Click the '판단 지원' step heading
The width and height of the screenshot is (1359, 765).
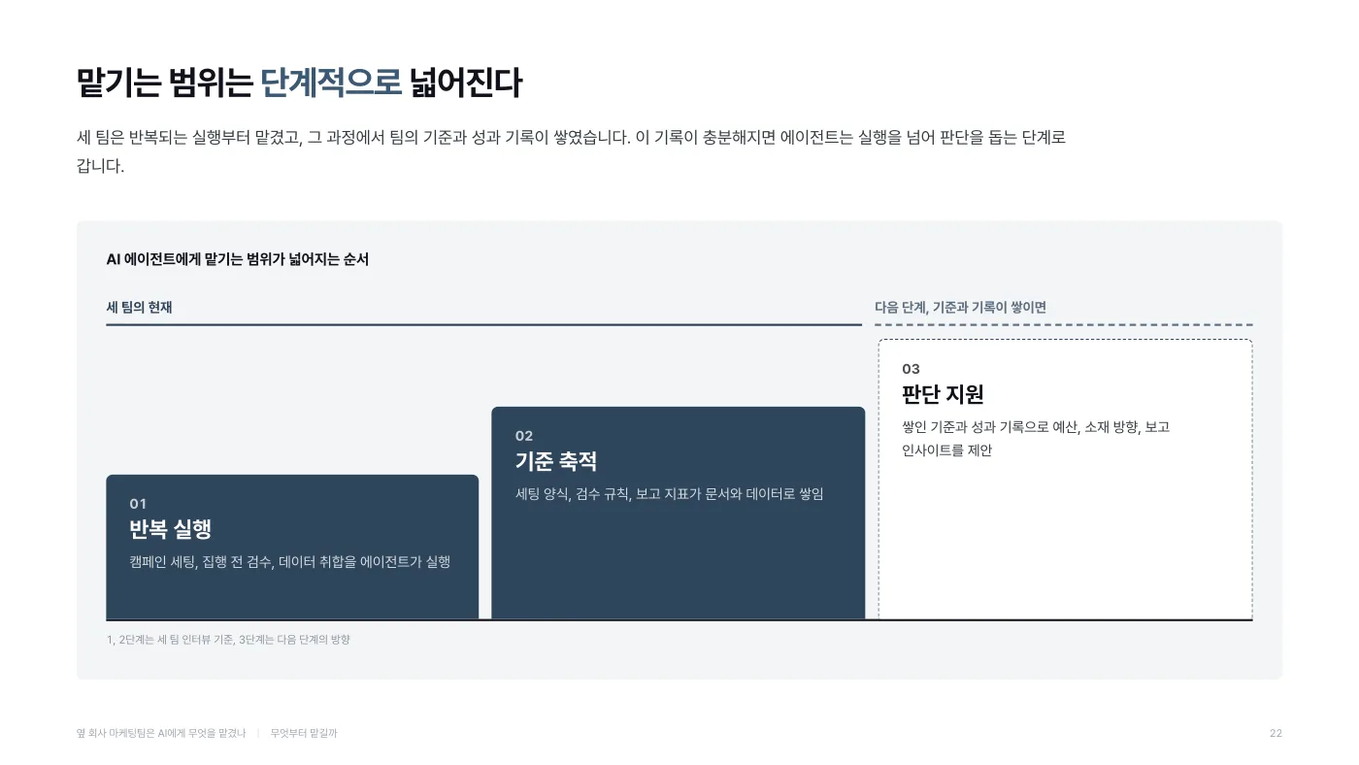pos(943,394)
